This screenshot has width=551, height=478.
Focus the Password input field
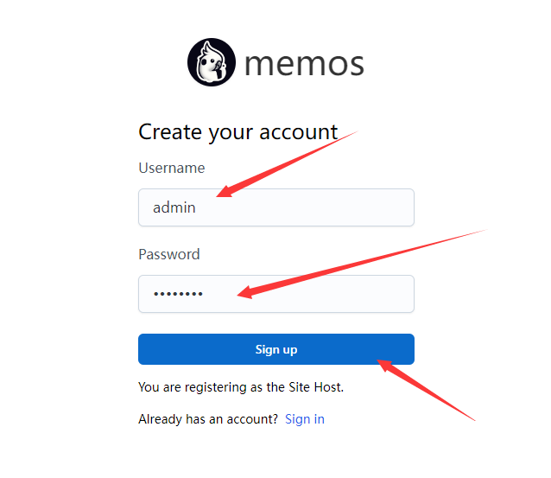276,294
